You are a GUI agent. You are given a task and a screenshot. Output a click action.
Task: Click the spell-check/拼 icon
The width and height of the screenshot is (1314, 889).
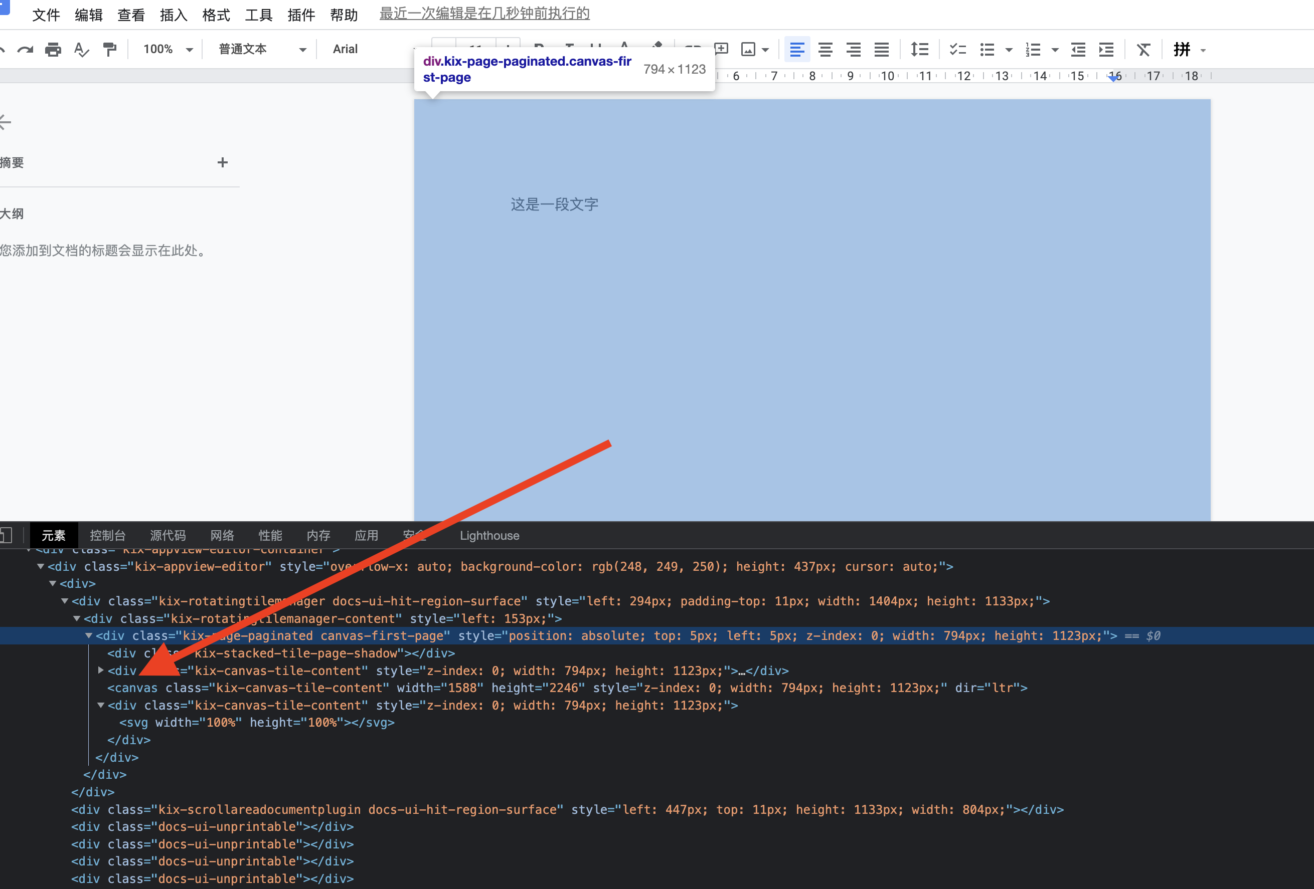coord(1183,48)
